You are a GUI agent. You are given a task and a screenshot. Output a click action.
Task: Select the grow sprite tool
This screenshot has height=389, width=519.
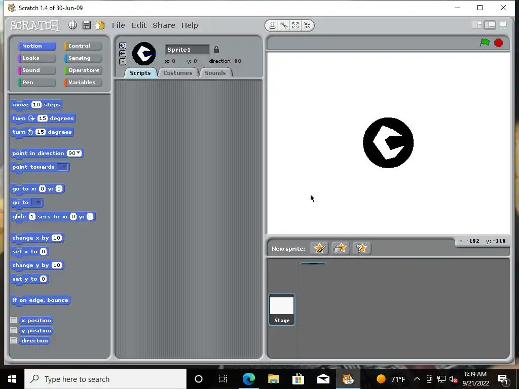point(295,25)
